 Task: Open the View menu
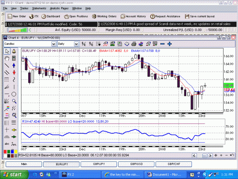click(x=14, y=8)
